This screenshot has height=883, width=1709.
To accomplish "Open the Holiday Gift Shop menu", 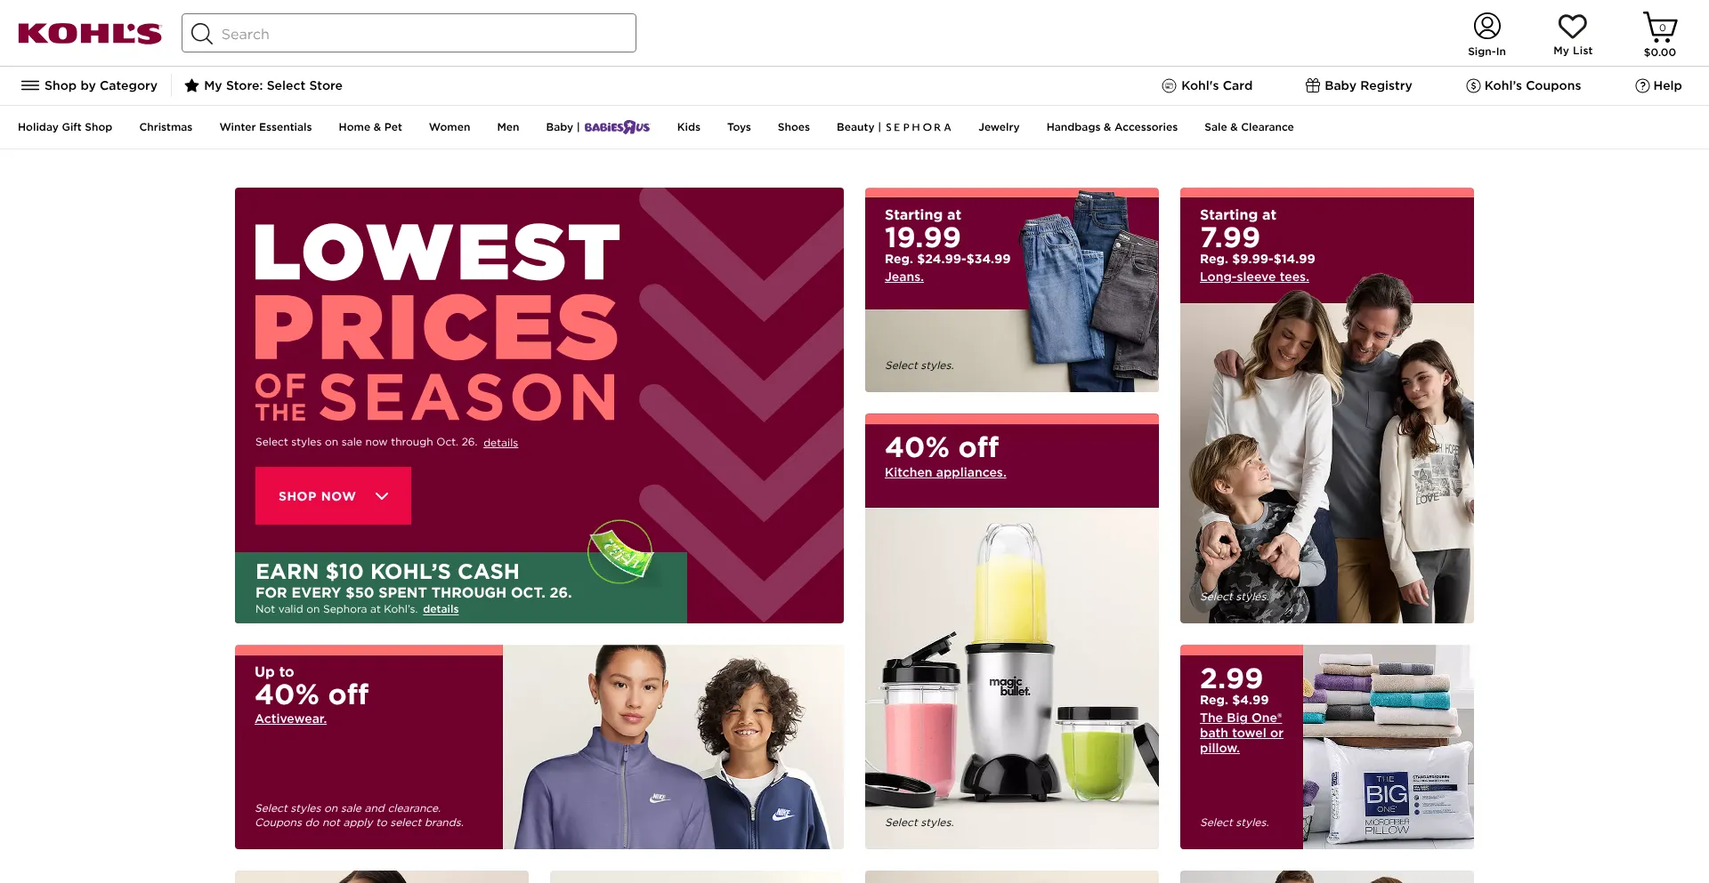I will 65,127.
